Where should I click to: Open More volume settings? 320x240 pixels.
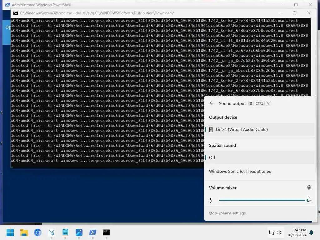pos(227,213)
